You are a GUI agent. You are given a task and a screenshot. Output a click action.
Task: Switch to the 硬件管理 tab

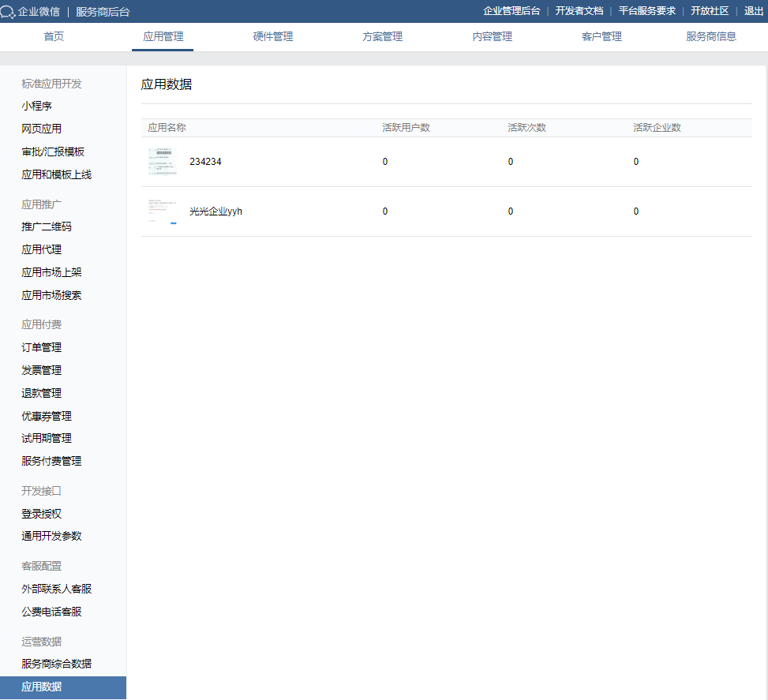(x=273, y=37)
